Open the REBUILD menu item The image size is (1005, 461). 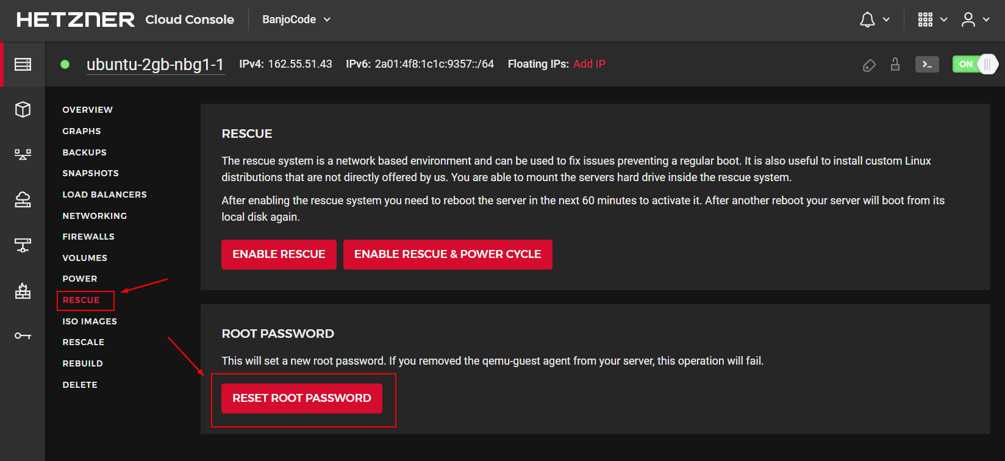point(82,363)
